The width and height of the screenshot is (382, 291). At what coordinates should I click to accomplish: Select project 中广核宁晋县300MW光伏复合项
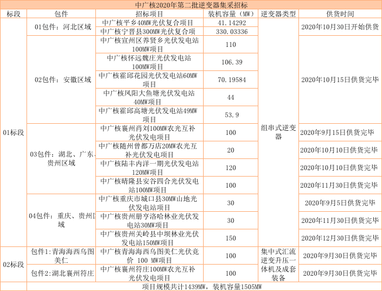pyautogui.click(x=150, y=31)
